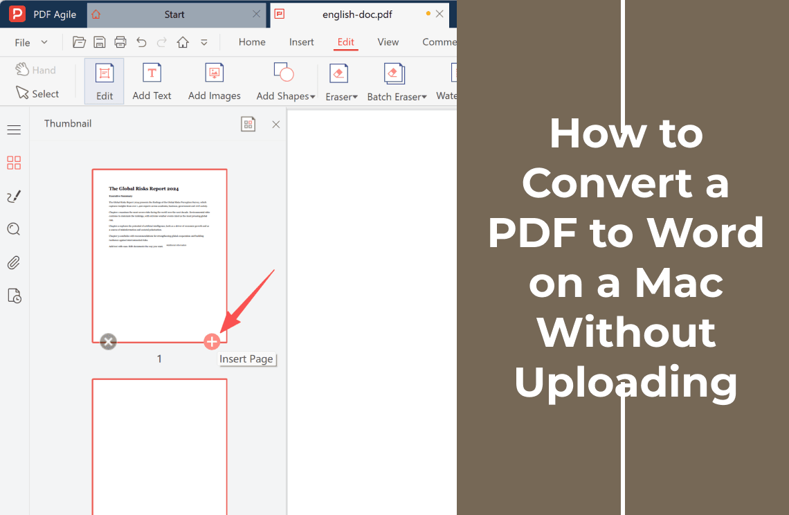Choose the Add Images tool
The height and width of the screenshot is (515, 789).
[215, 82]
